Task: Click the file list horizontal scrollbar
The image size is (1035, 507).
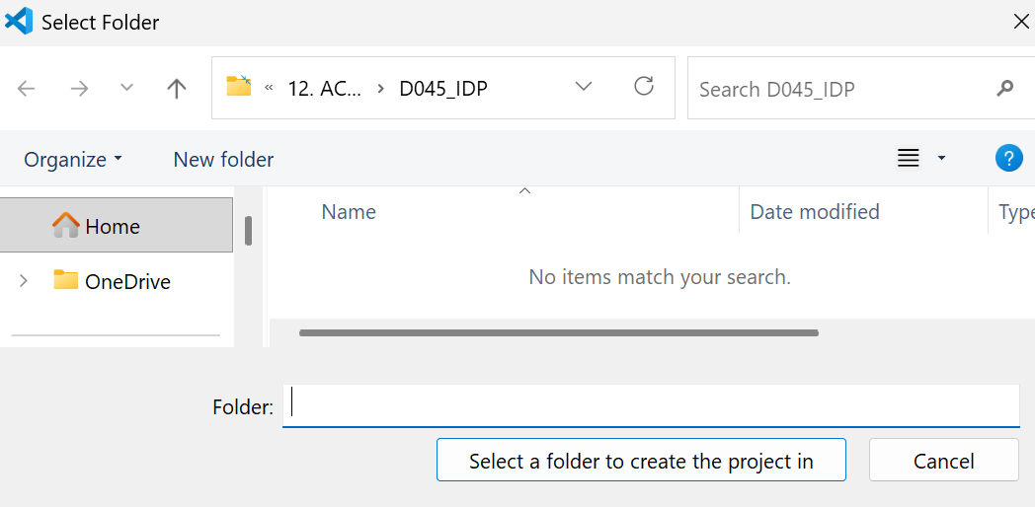Action: pos(558,333)
